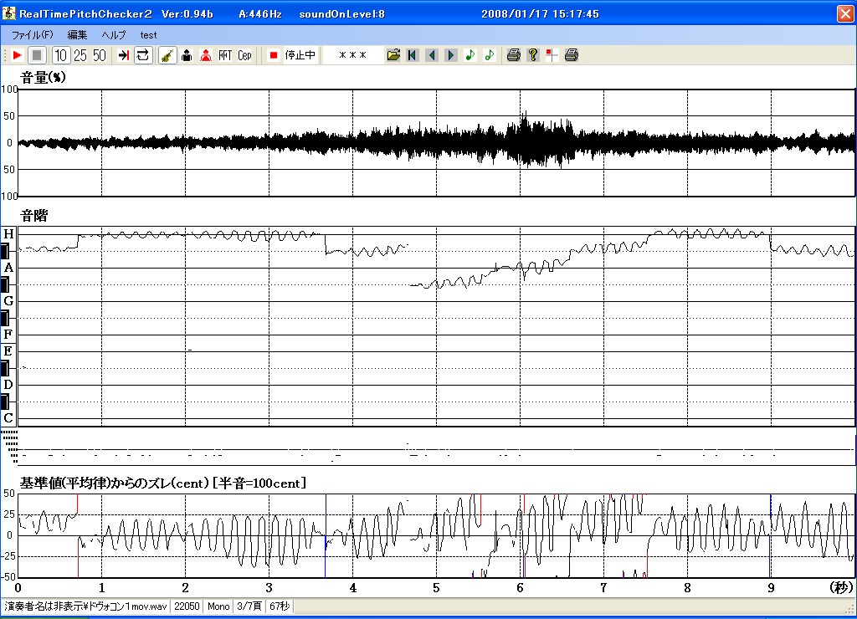
Task: Open the 編集 menu
Action: click(77, 35)
